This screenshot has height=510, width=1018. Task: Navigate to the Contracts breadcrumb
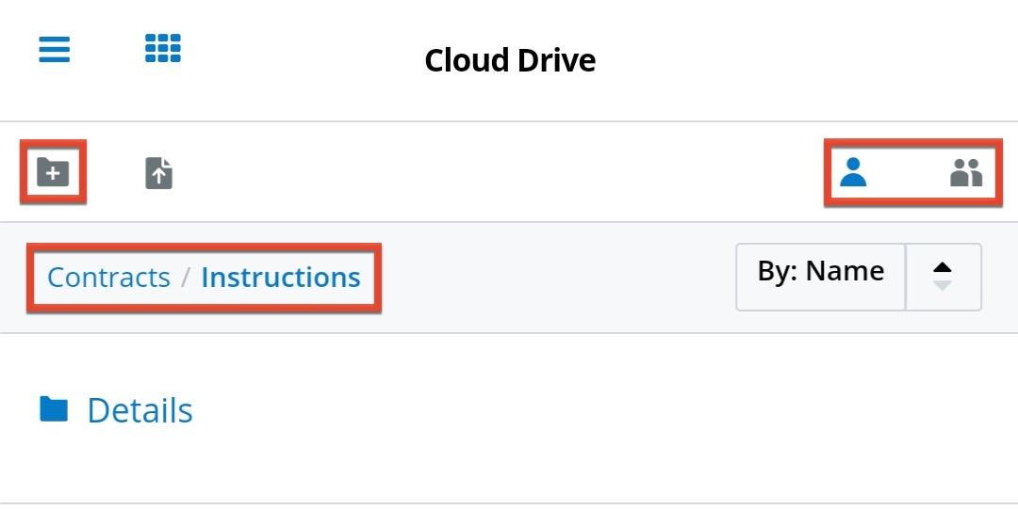108,278
